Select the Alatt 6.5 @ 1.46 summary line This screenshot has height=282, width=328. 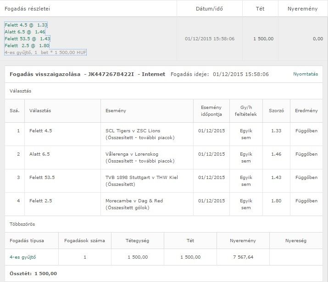point(25,32)
